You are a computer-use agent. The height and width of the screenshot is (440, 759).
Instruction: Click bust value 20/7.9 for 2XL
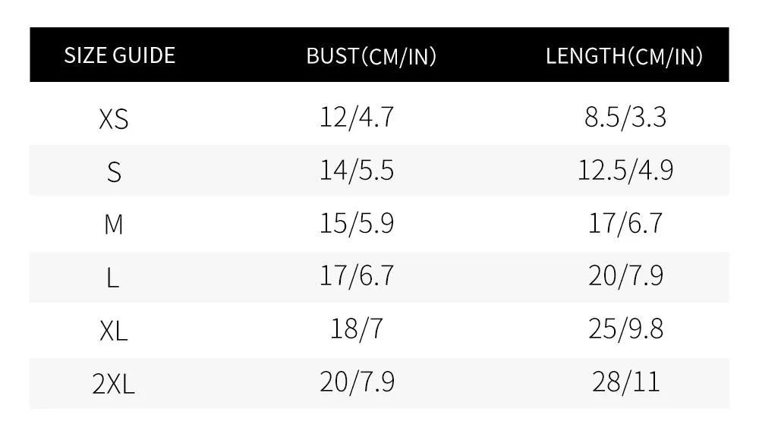tap(357, 382)
